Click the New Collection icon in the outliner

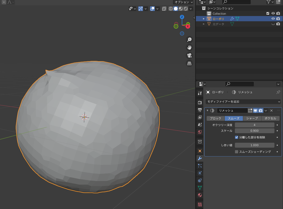[279, 2]
